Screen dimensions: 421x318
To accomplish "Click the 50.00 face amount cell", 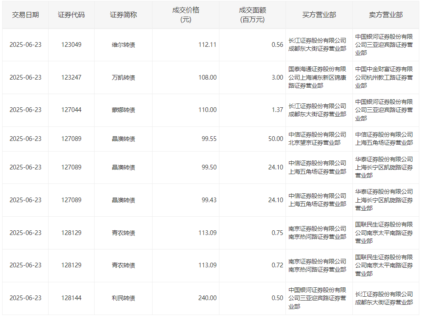I will (x=276, y=139).
